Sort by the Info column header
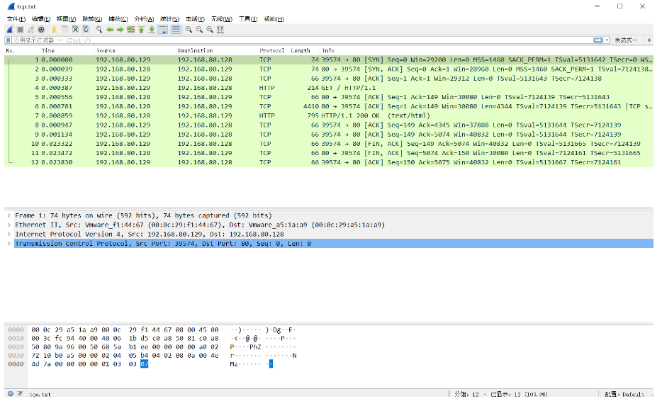 click(x=486, y=50)
